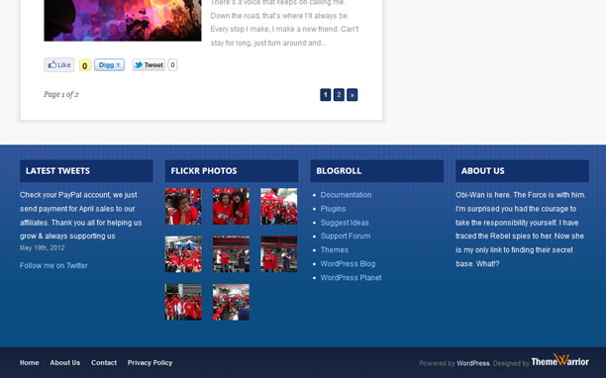Viewport: 606px width, 378px height.
Task: Open the WordPress Planet link
Action: pos(351,278)
